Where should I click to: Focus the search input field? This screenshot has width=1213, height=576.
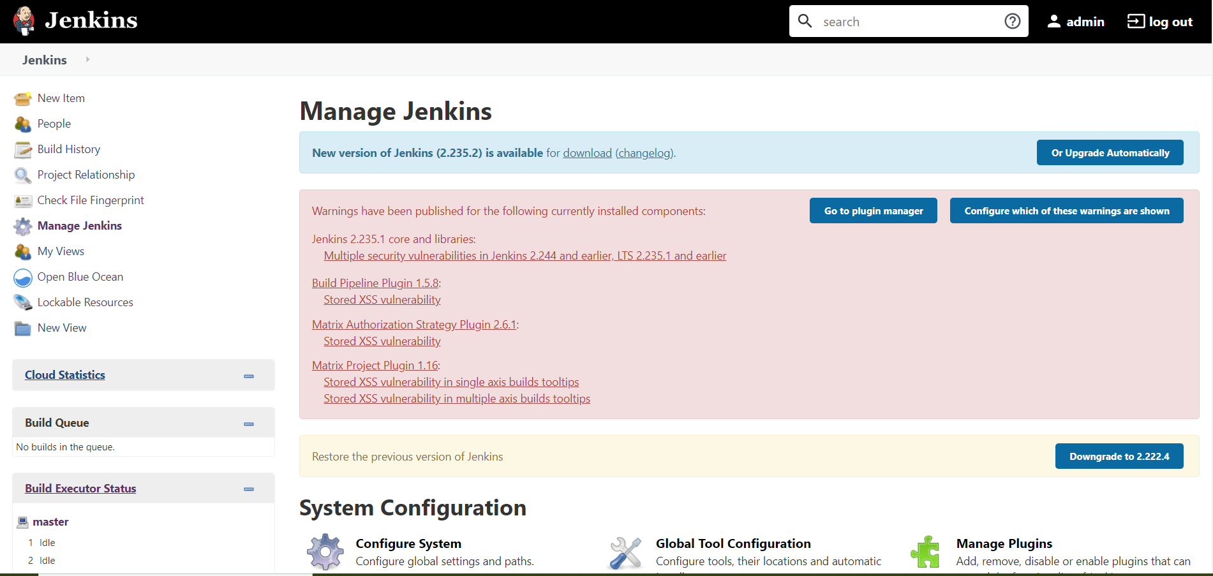pyautogui.click(x=909, y=22)
